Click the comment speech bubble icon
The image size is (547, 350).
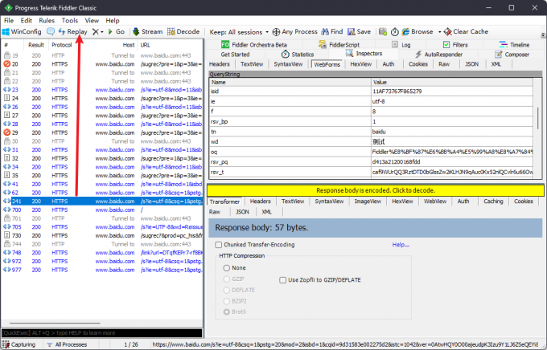pos(51,31)
